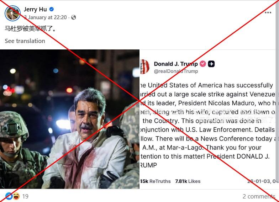
Task: Click the black plus badge icon
Action: [x=211, y=64]
